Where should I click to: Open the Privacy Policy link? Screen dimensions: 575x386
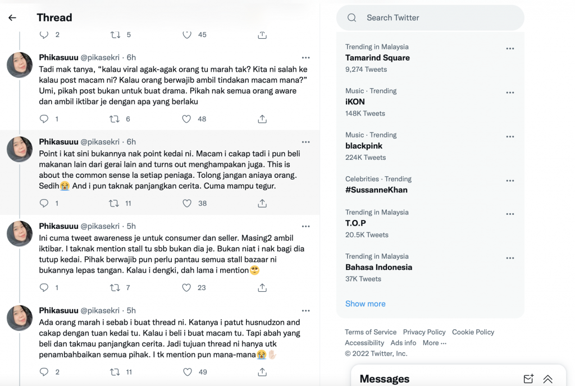coord(424,332)
